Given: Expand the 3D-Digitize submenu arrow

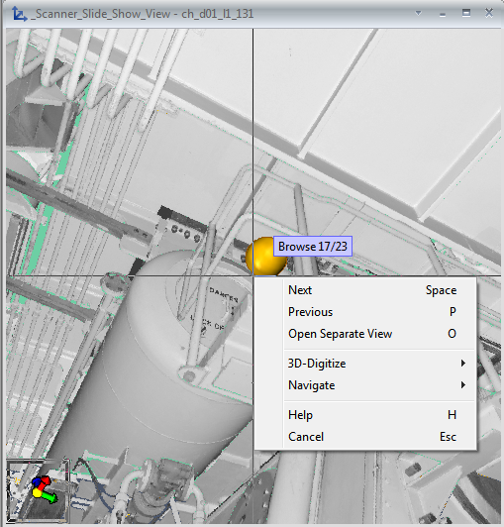Looking at the screenshot, I should tap(463, 364).
